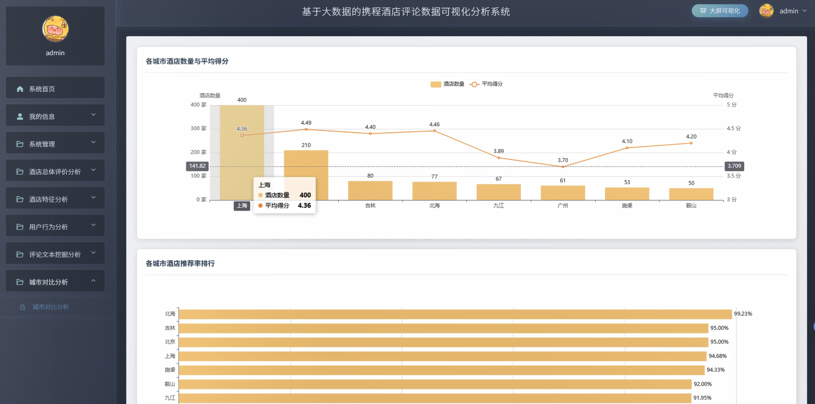Click the 各城市酒店推荐率排行 title

coord(180,263)
